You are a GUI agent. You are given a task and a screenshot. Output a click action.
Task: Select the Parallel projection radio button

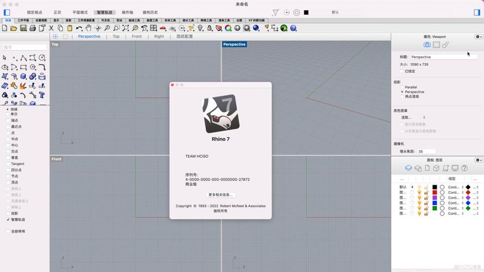point(402,87)
